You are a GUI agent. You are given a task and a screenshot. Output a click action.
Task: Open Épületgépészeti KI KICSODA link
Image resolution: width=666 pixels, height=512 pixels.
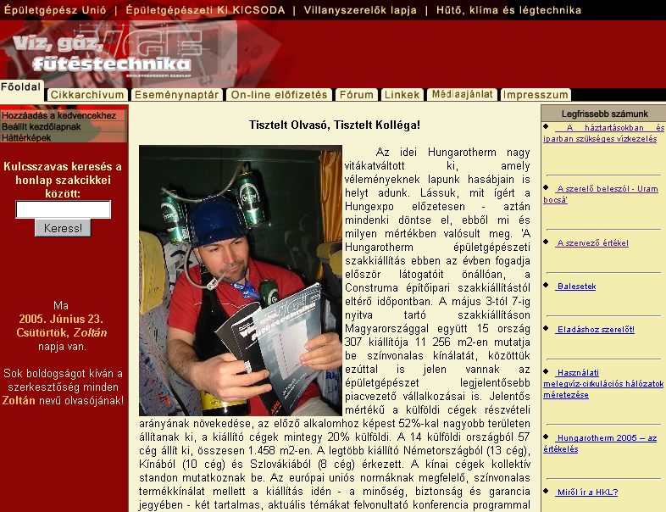pos(205,10)
